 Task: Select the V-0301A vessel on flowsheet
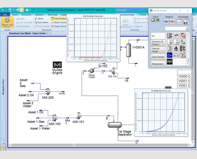click(128, 50)
